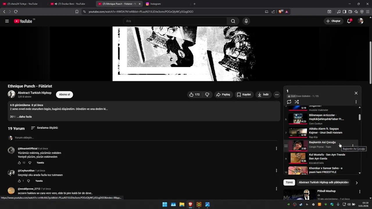
Task: Toggle the Brave sidebar panel
Action: point(344,12)
